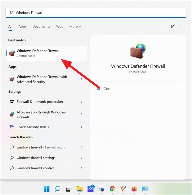Screen dimensions: 192x195
Task: Open the Windows Start menu
Action: [46, 189]
